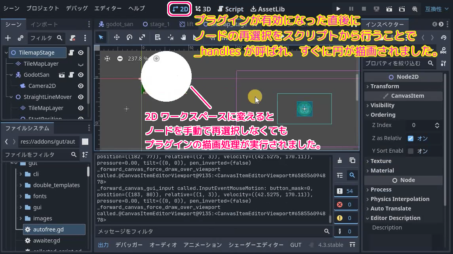Viewport: 453px width, 254px height.
Task: Toggle warning messages filter in output
Action: (x=346, y=218)
